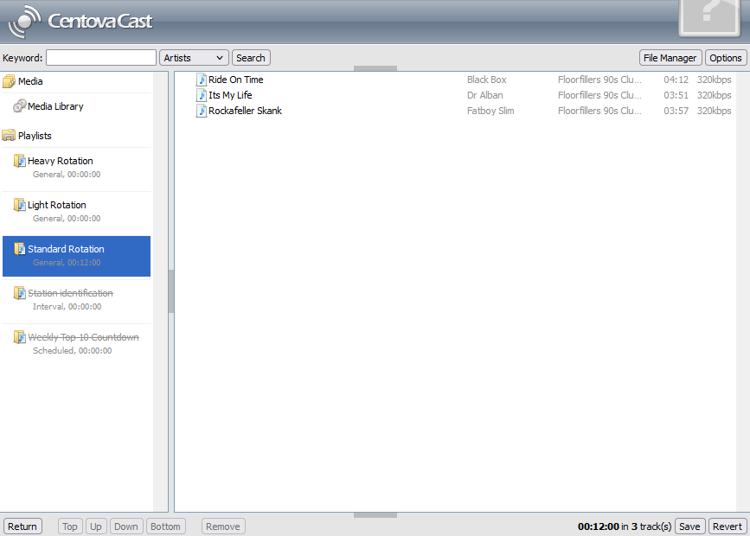Click the Light Rotation playlist icon
Image resolution: width=750 pixels, height=536 pixels.
click(20, 205)
